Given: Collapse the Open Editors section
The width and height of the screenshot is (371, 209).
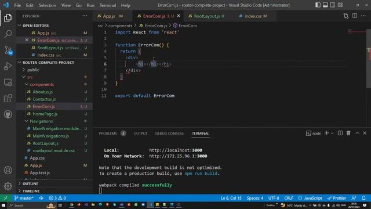Looking at the screenshot, I should (35, 26).
